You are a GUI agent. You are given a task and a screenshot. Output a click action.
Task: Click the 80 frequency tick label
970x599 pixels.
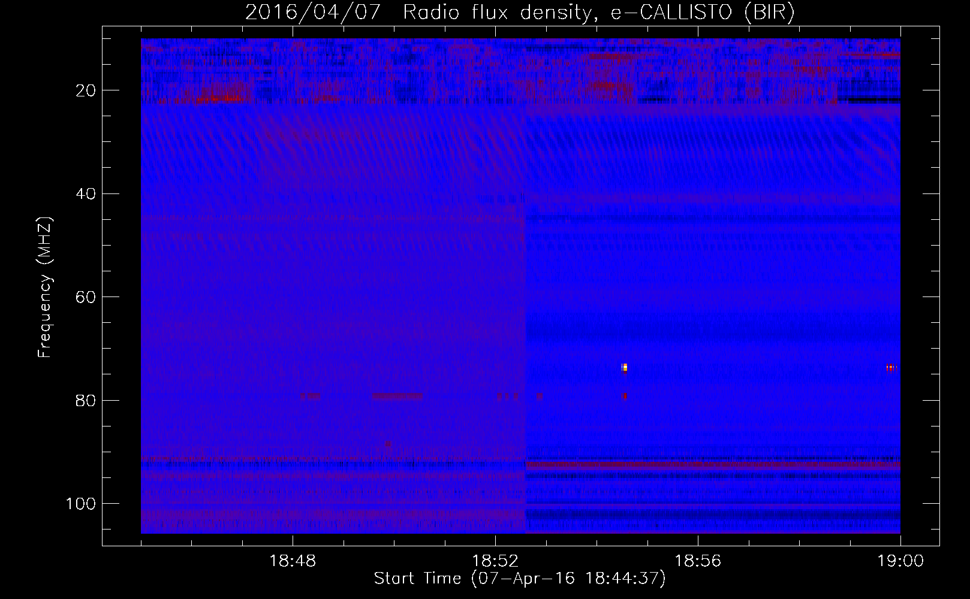tap(86, 401)
